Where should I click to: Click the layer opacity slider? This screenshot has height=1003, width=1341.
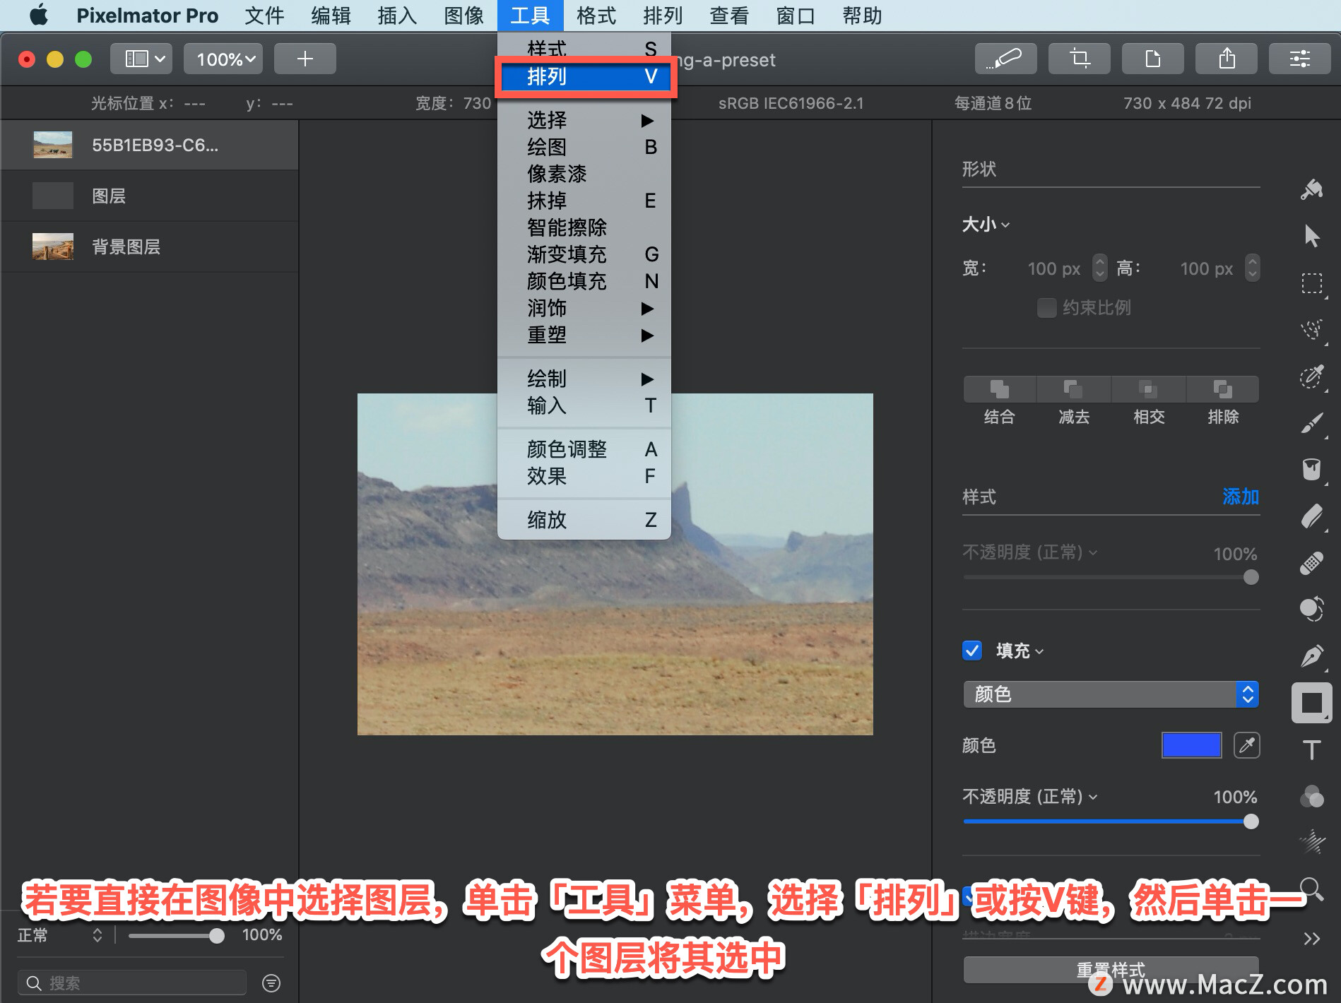tap(176, 936)
